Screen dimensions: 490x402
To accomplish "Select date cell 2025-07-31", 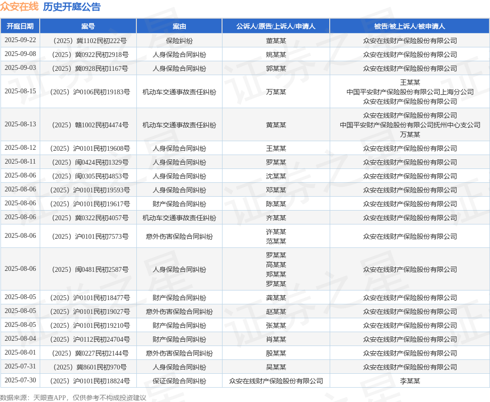I will pyautogui.click(x=20, y=367).
